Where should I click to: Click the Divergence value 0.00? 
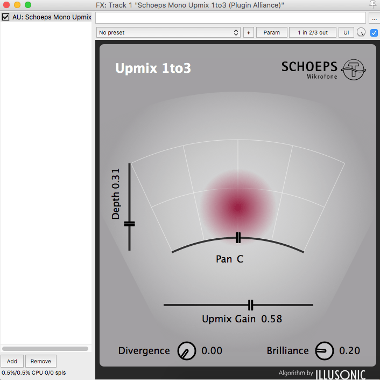point(212,351)
